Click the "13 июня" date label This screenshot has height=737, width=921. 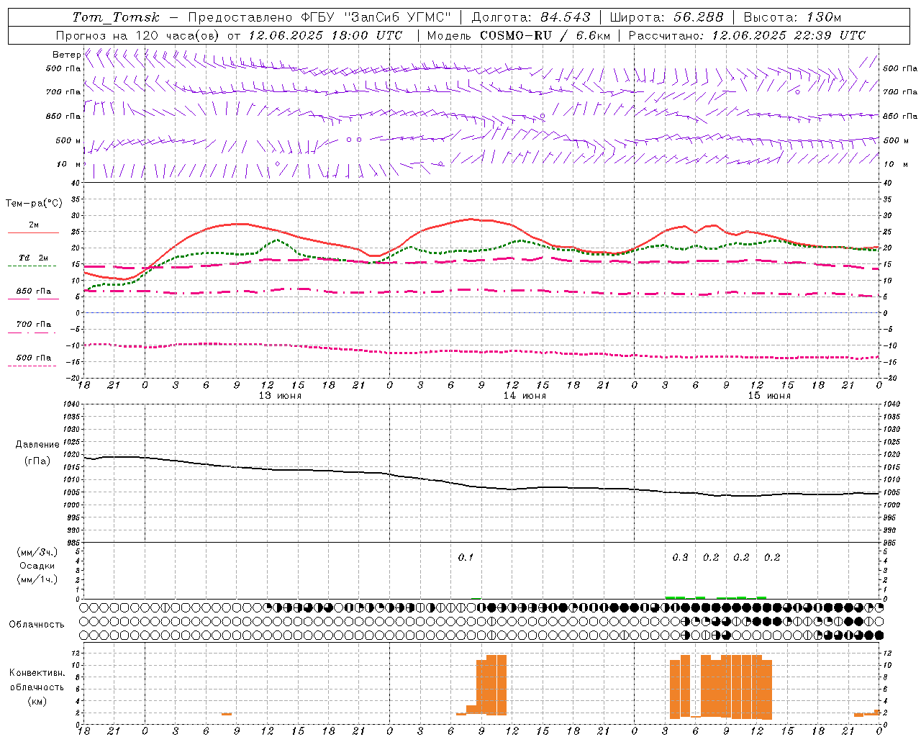tap(280, 396)
